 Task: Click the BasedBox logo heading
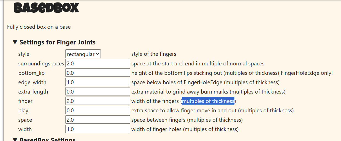point(46,8)
